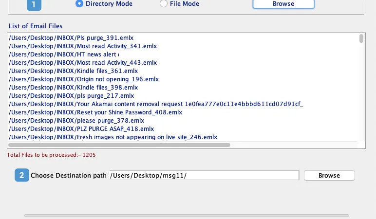This screenshot has height=219, width=376.
Task: Click the Choose Destination path input field
Action: (x=204, y=175)
